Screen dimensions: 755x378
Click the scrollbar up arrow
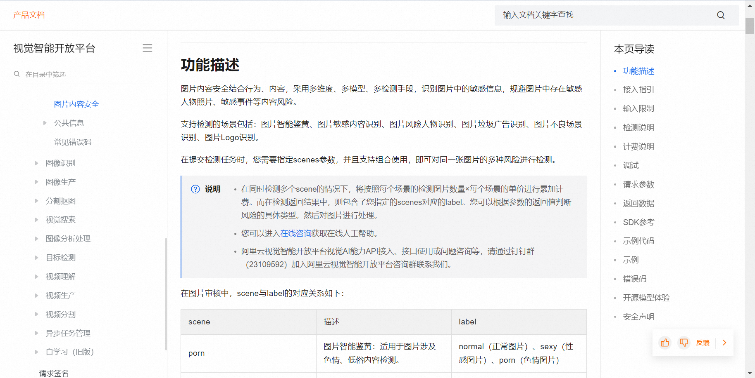pyautogui.click(x=750, y=6)
